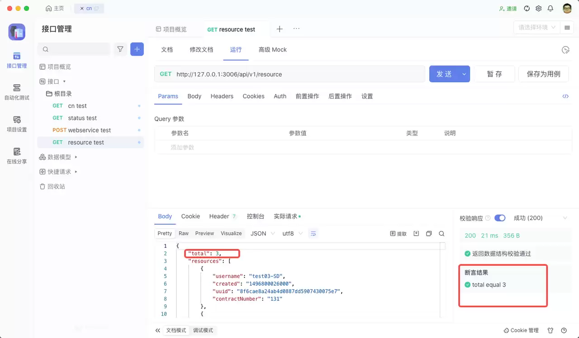Click the blue plus add button
This screenshot has height=338, width=579.
tap(137, 49)
